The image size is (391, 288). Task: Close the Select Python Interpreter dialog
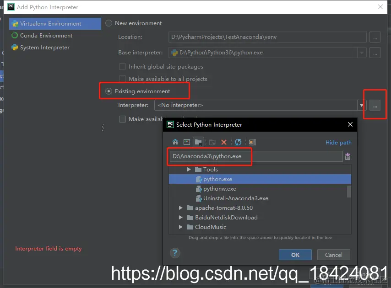coord(350,124)
